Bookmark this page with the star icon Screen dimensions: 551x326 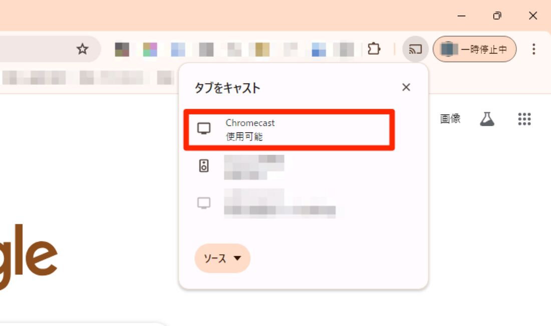[82, 49]
